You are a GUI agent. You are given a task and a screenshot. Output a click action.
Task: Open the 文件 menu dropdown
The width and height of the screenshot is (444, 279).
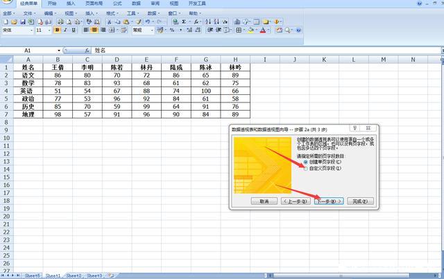29,13
